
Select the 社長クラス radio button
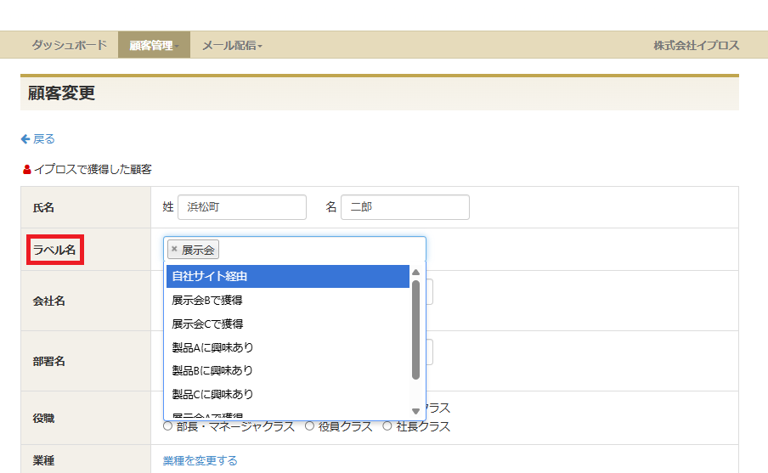(388, 426)
